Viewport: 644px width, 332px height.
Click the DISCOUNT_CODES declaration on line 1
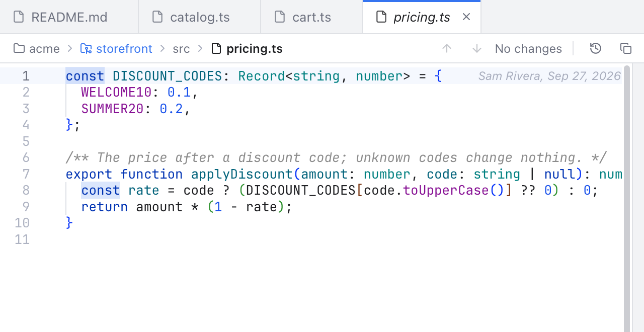click(x=168, y=76)
